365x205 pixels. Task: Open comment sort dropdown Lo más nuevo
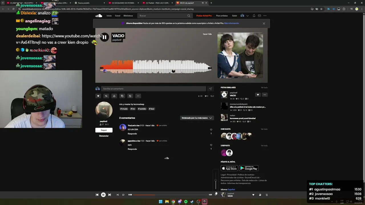click(197, 118)
